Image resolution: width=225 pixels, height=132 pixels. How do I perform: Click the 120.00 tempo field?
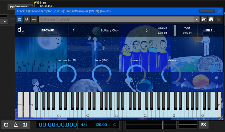[x=101, y=125]
